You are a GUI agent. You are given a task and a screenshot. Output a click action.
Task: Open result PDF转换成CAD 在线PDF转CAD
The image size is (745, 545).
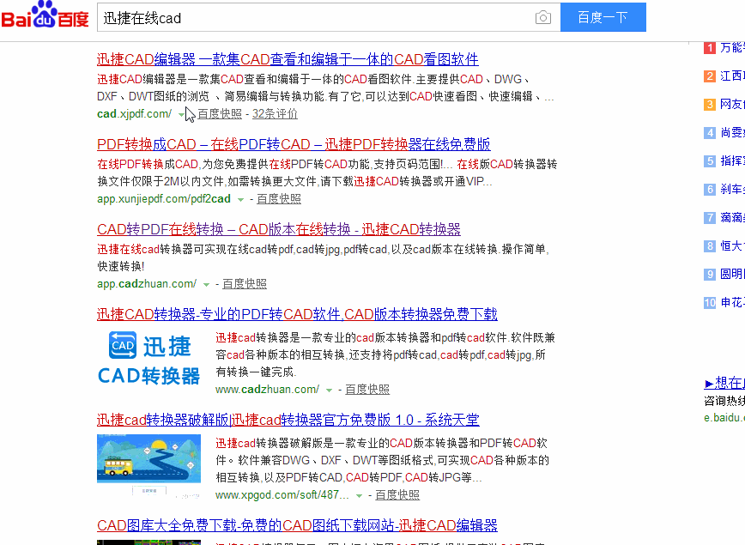pos(294,144)
